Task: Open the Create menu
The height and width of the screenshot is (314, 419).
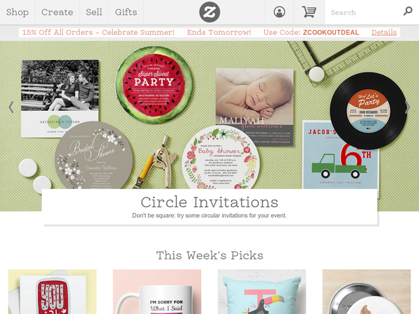Action: pyautogui.click(x=57, y=12)
